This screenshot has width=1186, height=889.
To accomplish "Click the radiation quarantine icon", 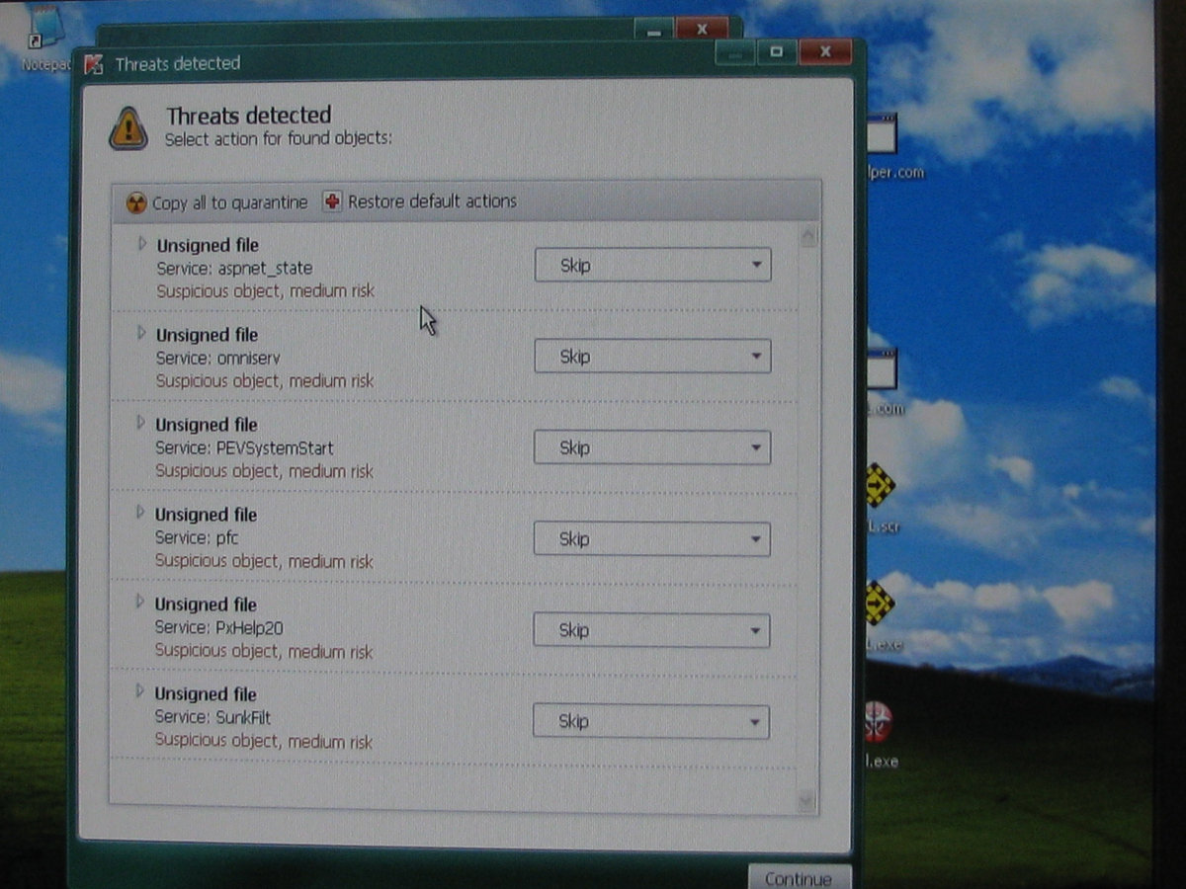I will point(137,202).
